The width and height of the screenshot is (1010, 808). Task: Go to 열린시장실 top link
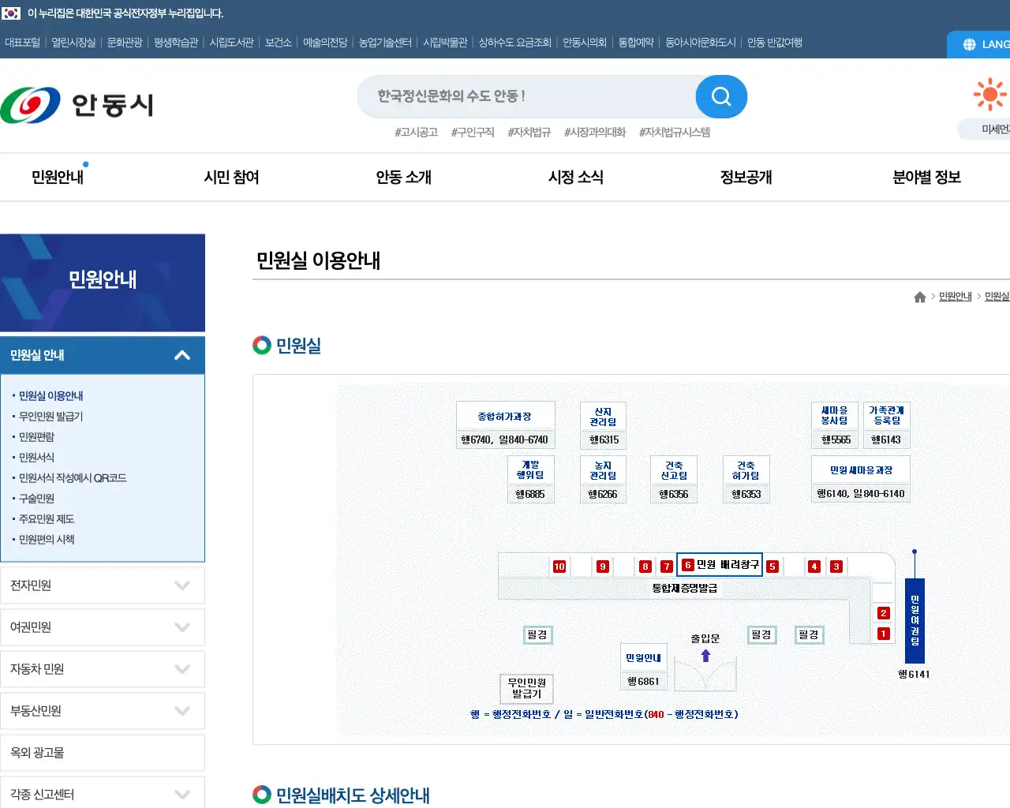coord(73,43)
